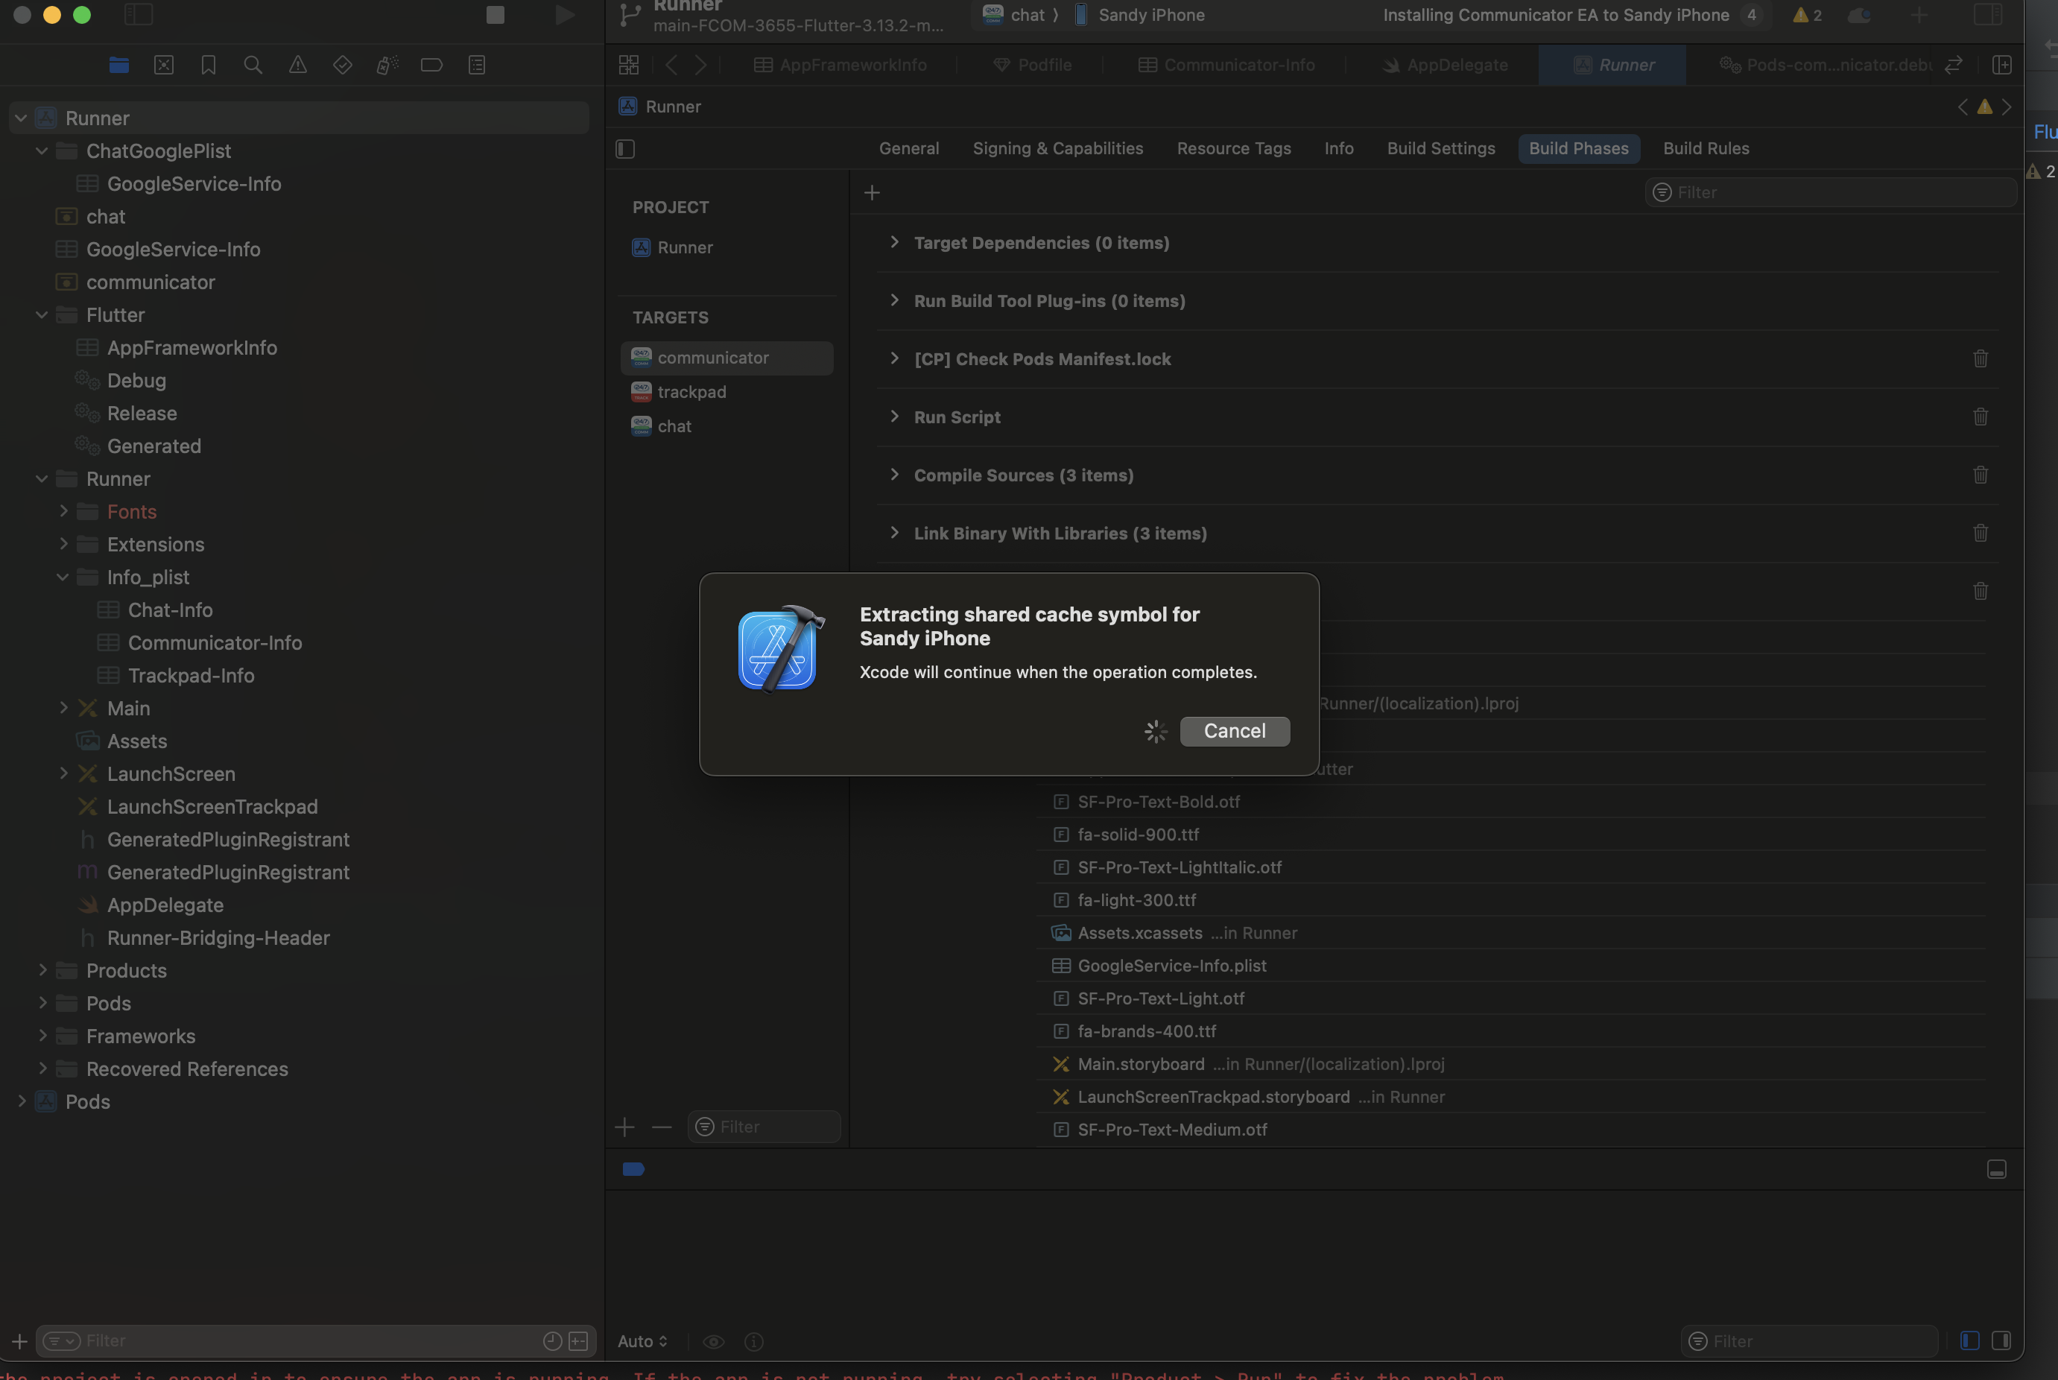Open the Source Control navigator
Viewport: 2058px width, 1380px height.
[x=164, y=65]
